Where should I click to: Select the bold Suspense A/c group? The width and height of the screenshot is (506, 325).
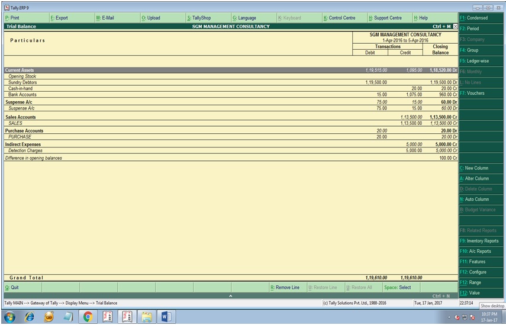click(231, 102)
